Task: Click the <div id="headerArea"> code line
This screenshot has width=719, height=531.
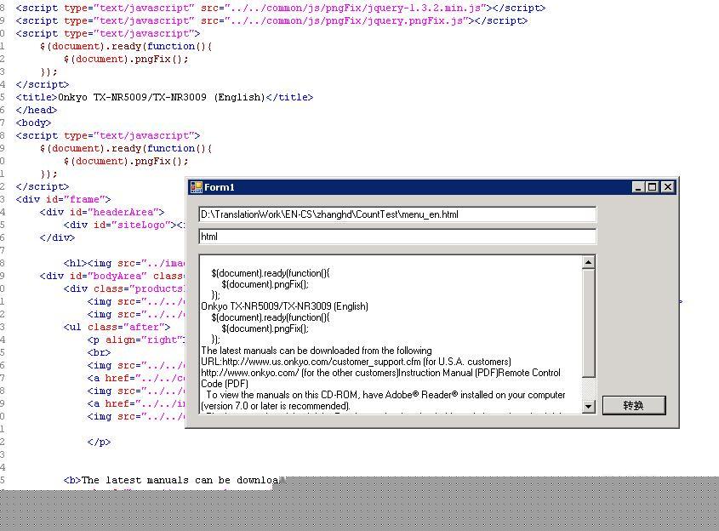Action: (x=102, y=212)
